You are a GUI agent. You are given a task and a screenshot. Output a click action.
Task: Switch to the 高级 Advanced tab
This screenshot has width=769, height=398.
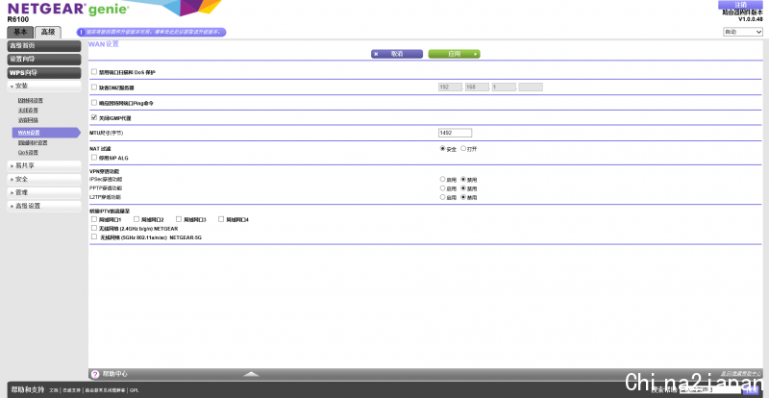click(x=48, y=33)
